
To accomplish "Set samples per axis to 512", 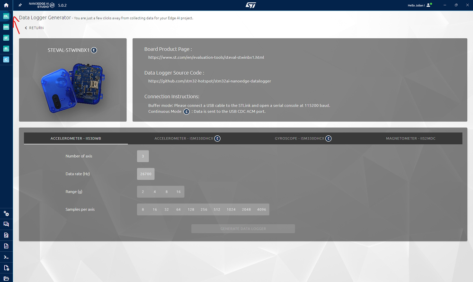I will click(x=217, y=210).
